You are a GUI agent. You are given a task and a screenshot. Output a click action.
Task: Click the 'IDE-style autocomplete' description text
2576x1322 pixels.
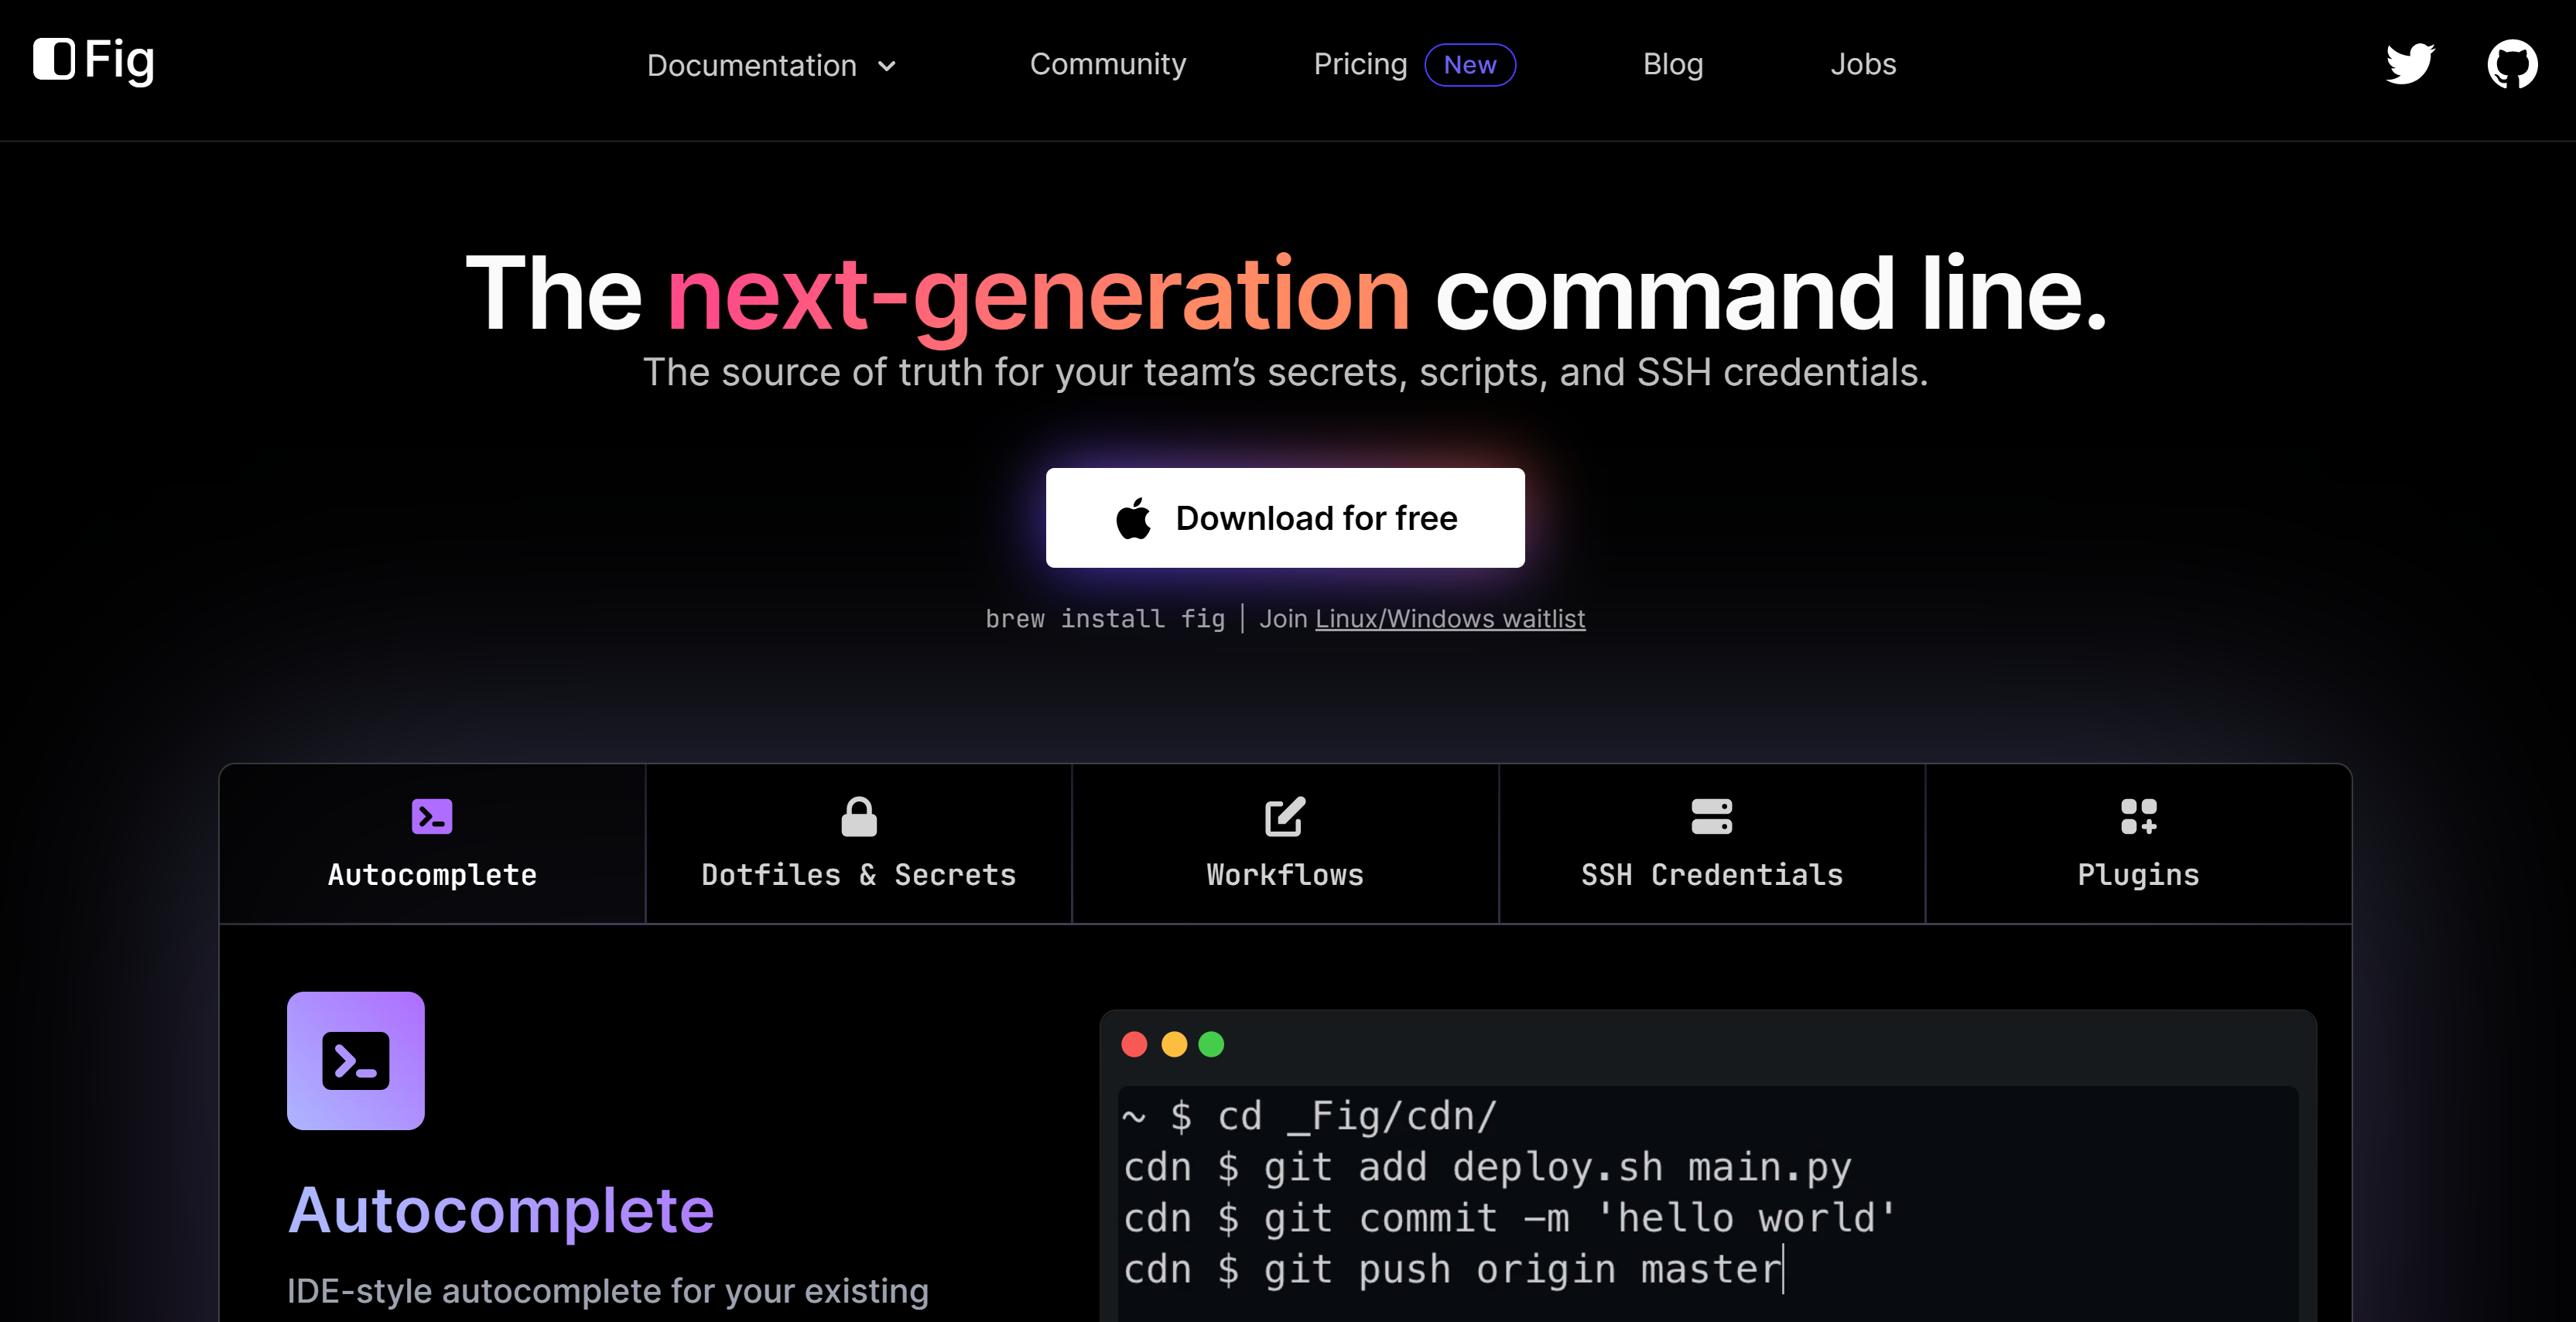coord(608,1290)
